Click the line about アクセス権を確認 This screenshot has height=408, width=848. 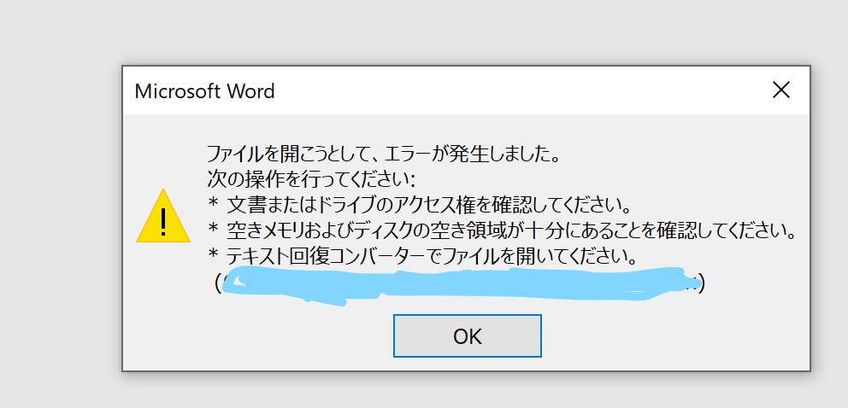(x=420, y=205)
